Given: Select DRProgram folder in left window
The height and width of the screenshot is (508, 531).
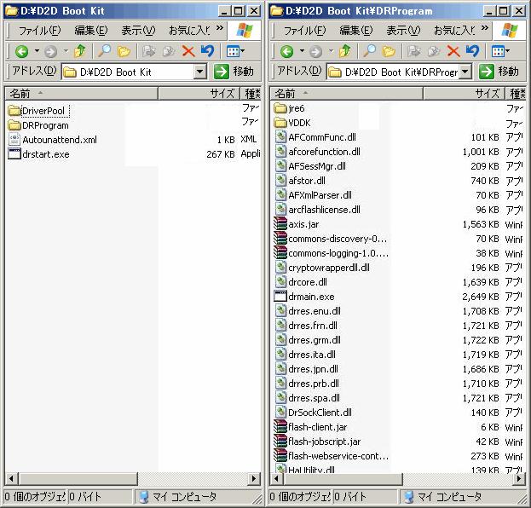Looking at the screenshot, I should tap(38, 125).
